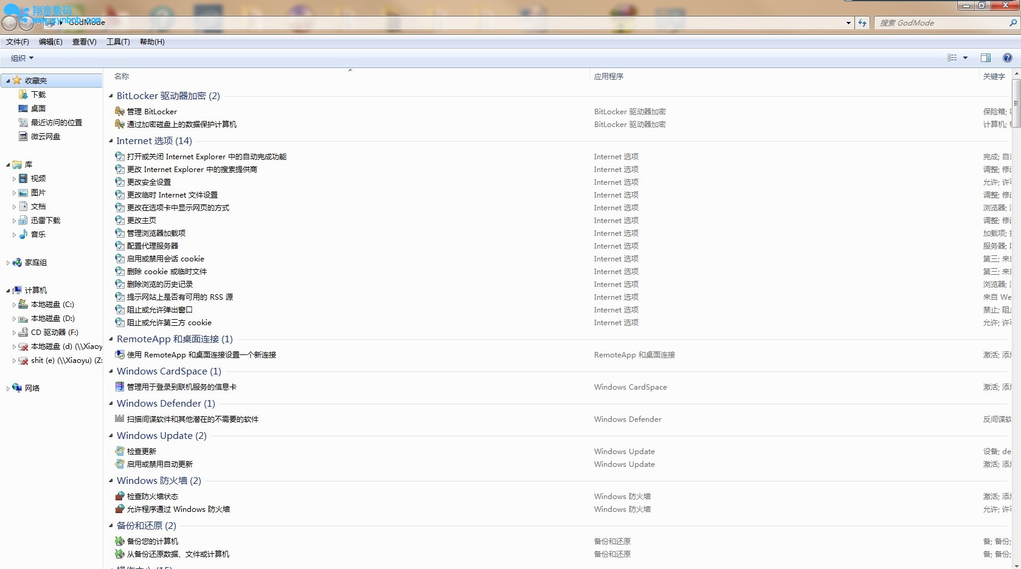Select 本地磁盘 (C:) in sidebar
1021x569 pixels.
click(52, 304)
